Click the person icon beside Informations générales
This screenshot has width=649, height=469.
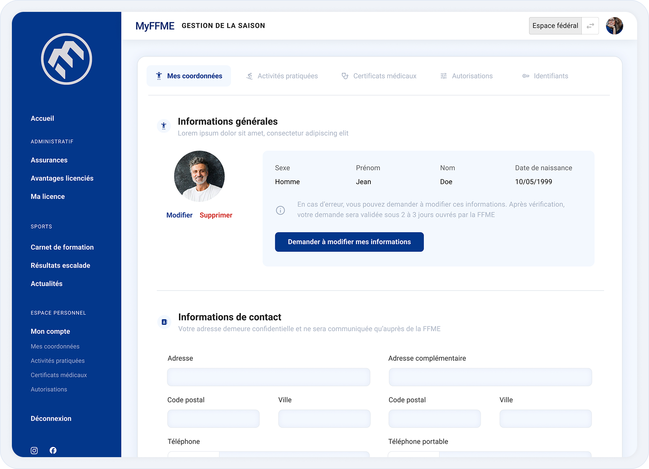[x=164, y=126]
